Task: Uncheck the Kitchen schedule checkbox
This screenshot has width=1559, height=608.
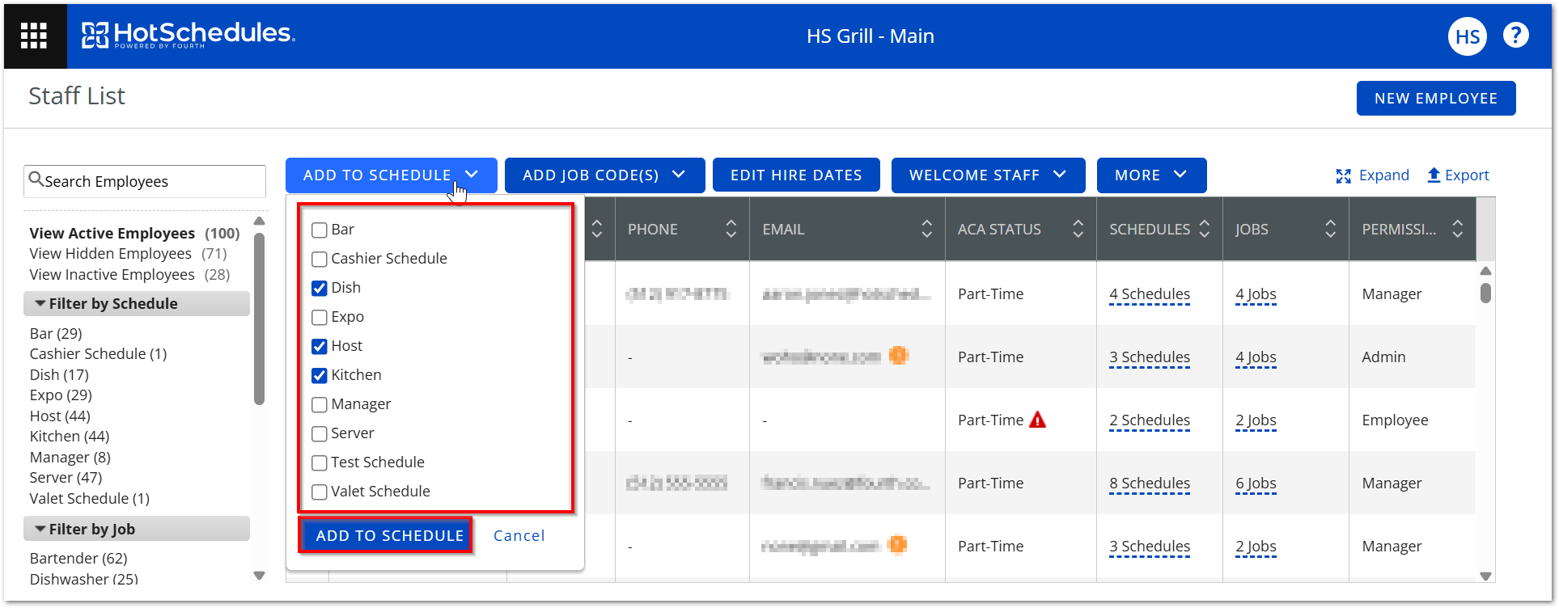Action: (320, 376)
